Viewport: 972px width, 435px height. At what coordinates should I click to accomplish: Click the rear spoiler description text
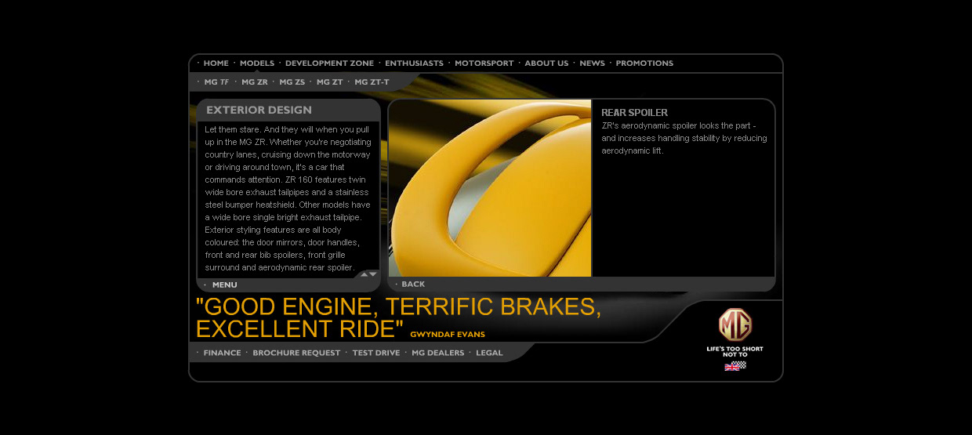684,138
